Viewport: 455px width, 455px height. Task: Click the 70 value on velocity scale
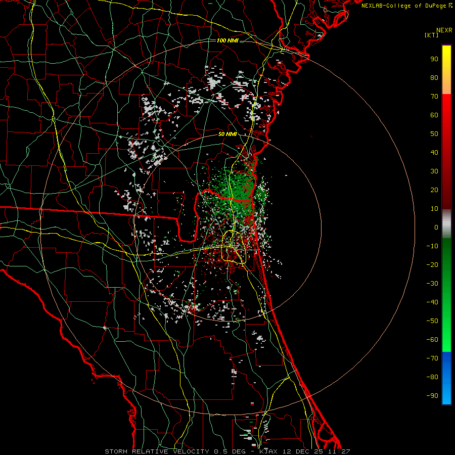point(434,97)
